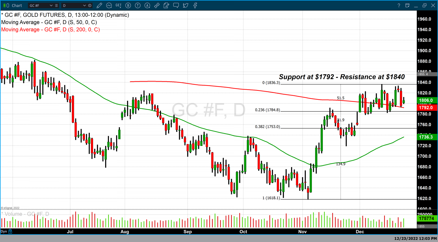Click the 0.236 (1784.8) Fibonacci label
The height and width of the screenshot is (242, 438).
(267, 110)
